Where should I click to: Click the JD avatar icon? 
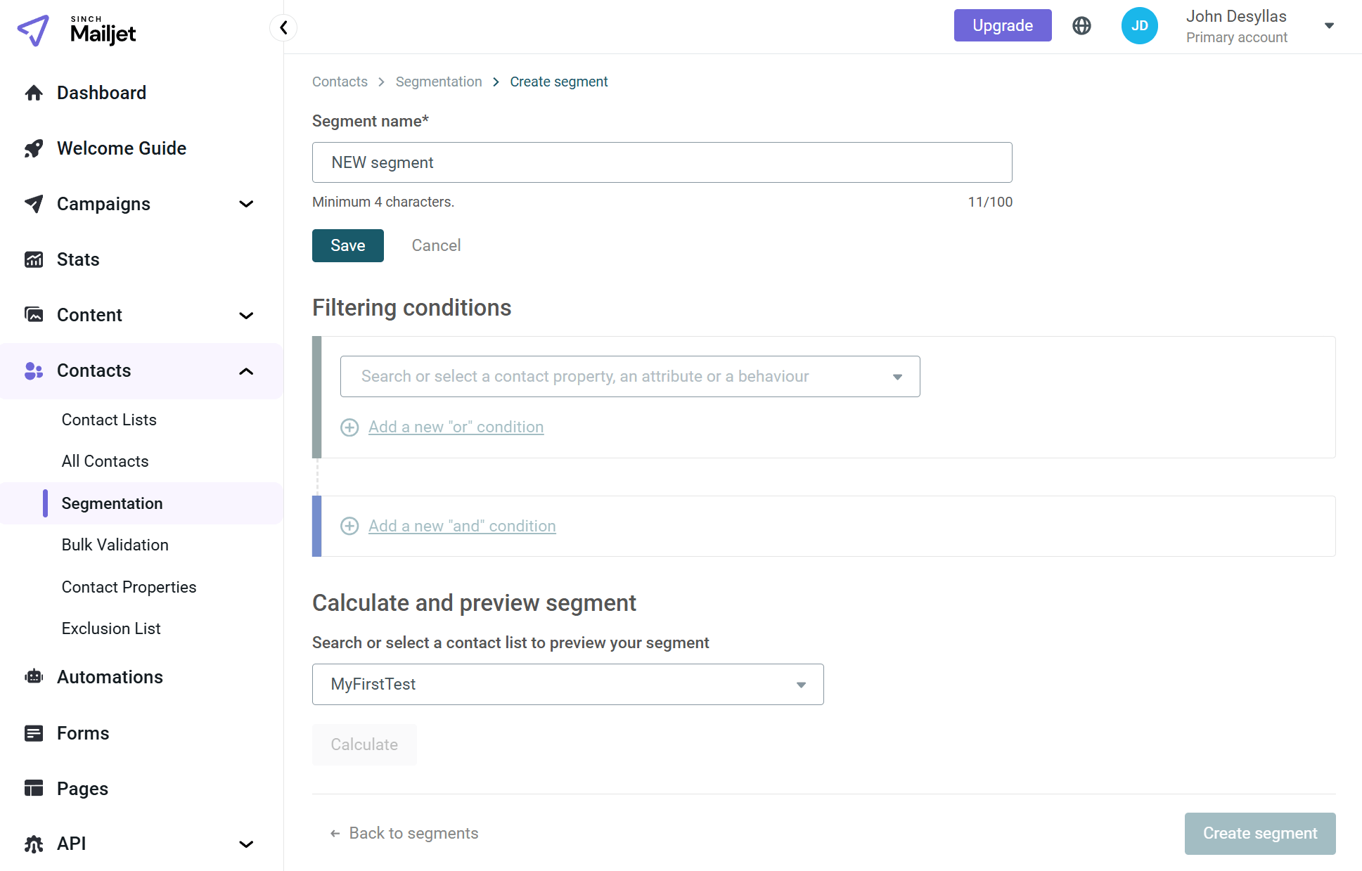(x=1139, y=25)
